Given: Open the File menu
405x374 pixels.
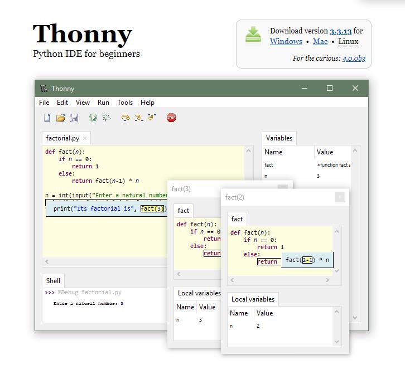Looking at the screenshot, I should click(44, 103).
